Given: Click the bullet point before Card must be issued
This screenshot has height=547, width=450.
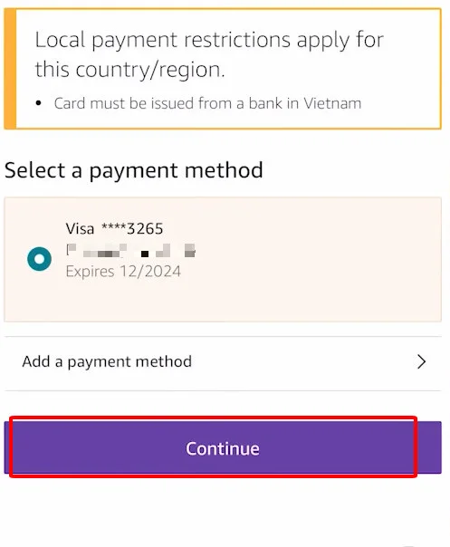Looking at the screenshot, I should [39, 103].
